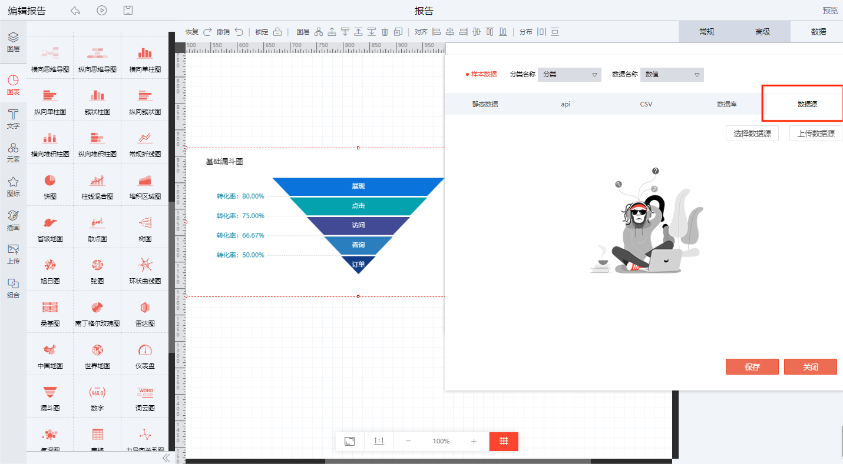Select the api data tab
Image resolution: width=843 pixels, height=464 pixels.
pyautogui.click(x=566, y=104)
